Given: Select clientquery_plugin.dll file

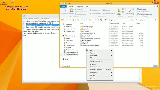Looking at the screenshot, I should [x=88, y=34].
